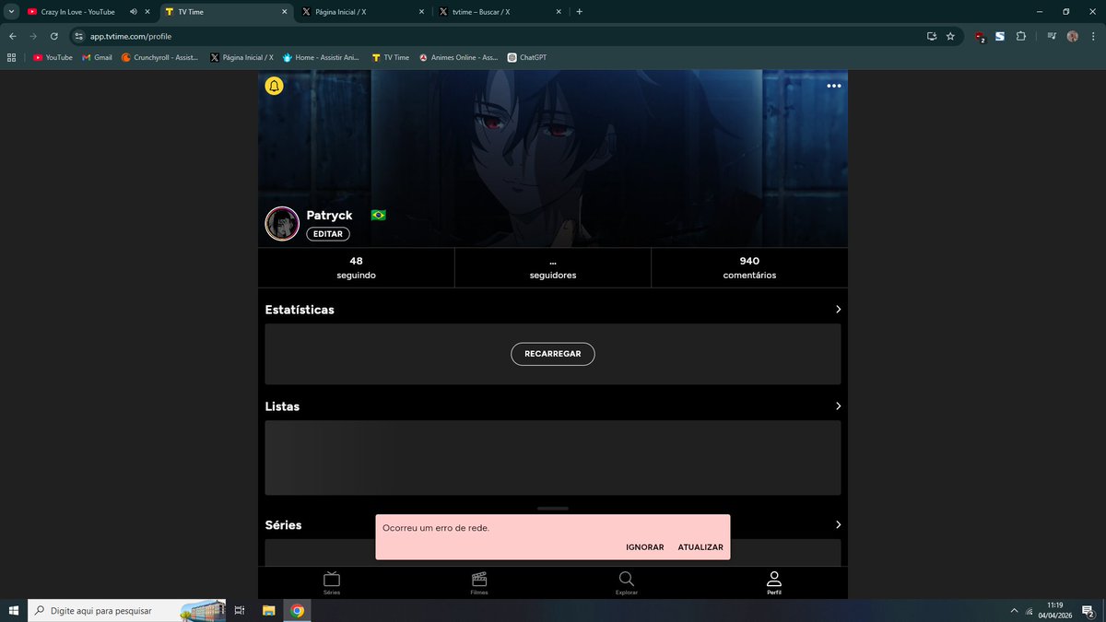Open the 48 seguindo list
The image size is (1106, 622).
click(356, 267)
